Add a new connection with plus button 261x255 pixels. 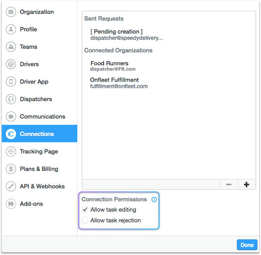tap(247, 184)
